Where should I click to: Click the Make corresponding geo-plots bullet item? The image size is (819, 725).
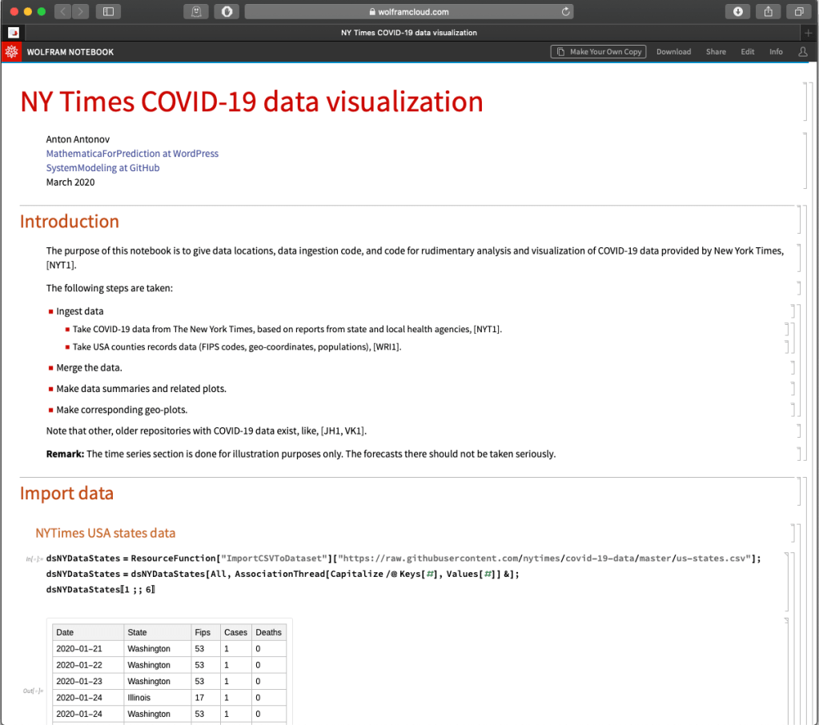pos(122,410)
